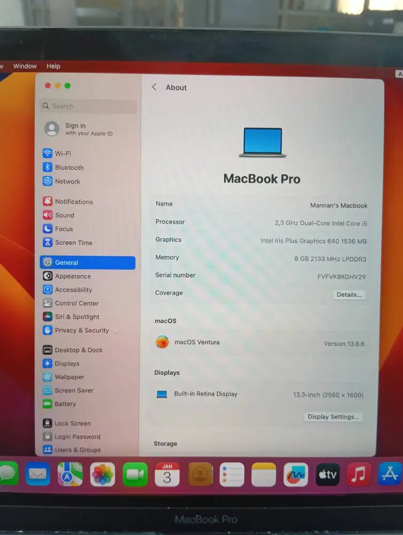Click the computer name Mannan's Macbook
Image resolution: width=403 pixels, height=535 pixels.
coord(338,206)
